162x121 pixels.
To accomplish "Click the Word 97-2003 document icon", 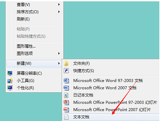I will click(66, 81).
